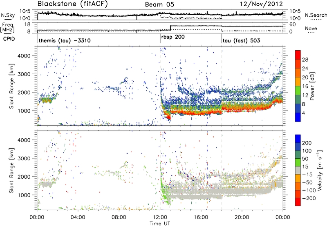
Task: Click the 'Beam 05' heading
Action: 159,4
